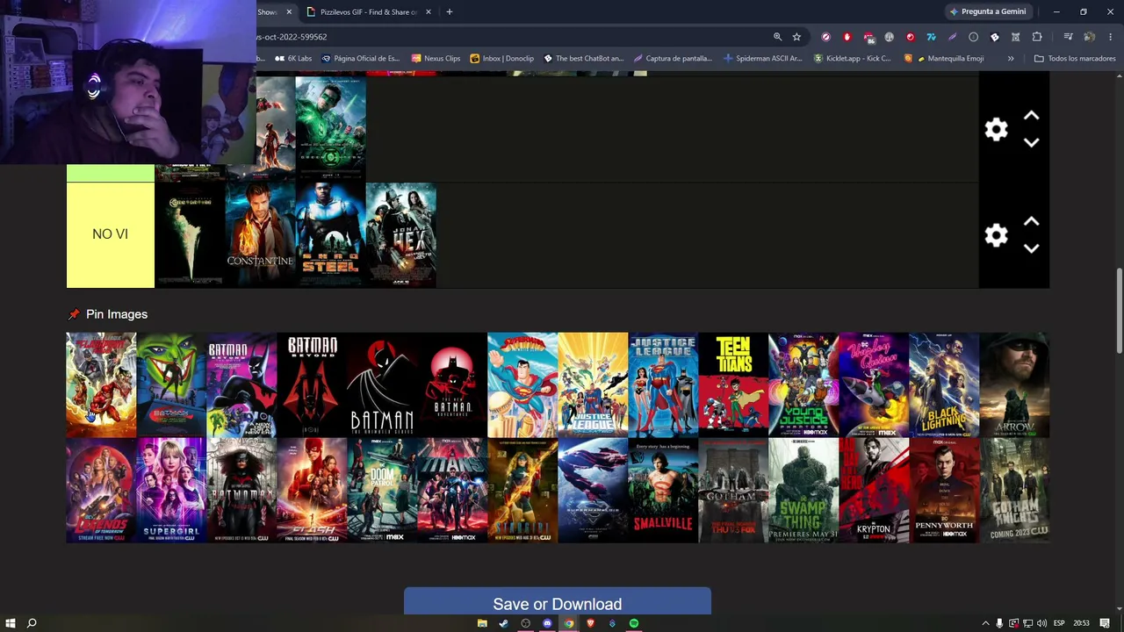
Task: Choose the Stargirl poster
Action: [522, 490]
